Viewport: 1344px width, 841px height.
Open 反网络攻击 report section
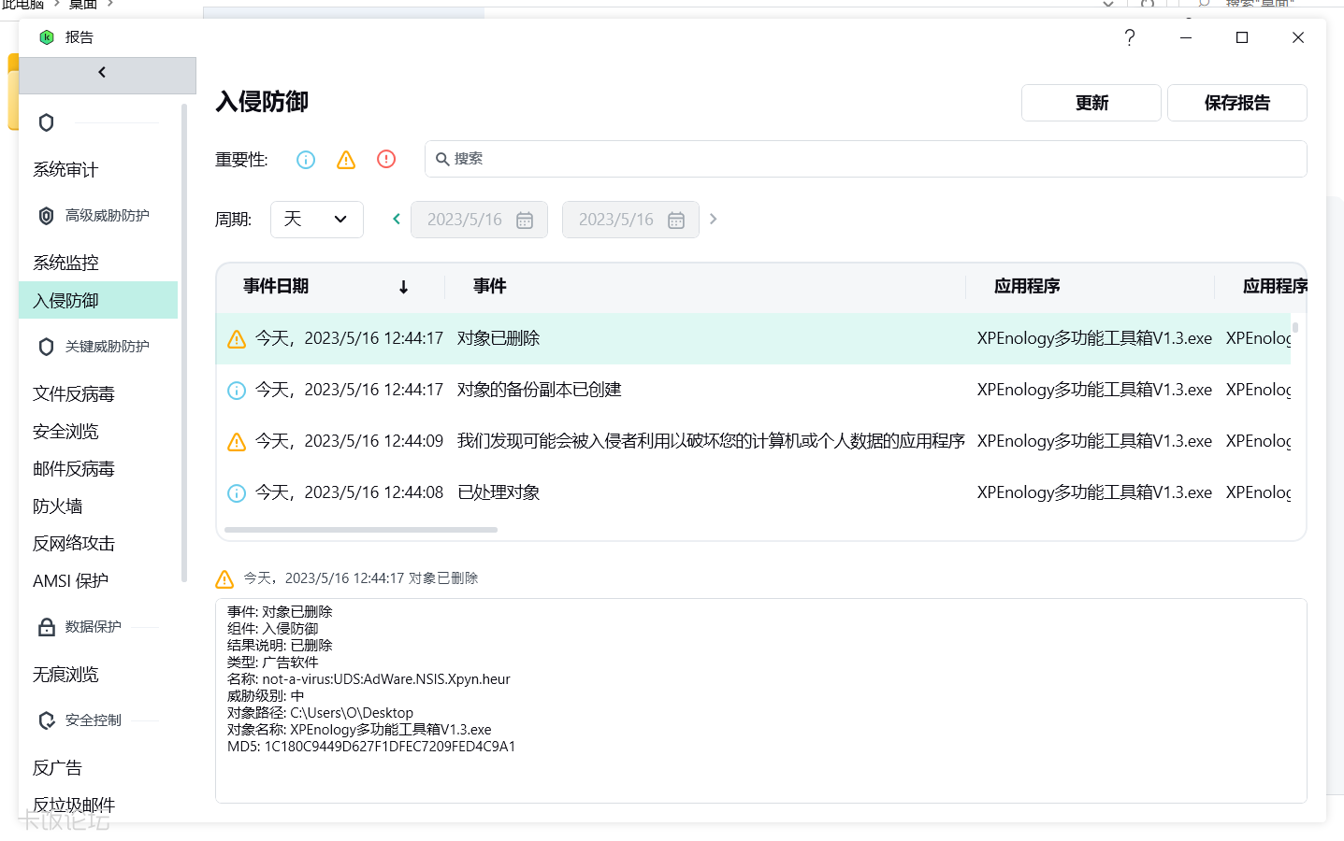74,544
